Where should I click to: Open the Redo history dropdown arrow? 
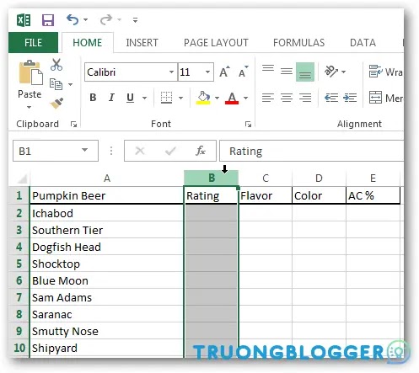pyautogui.click(x=119, y=20)
